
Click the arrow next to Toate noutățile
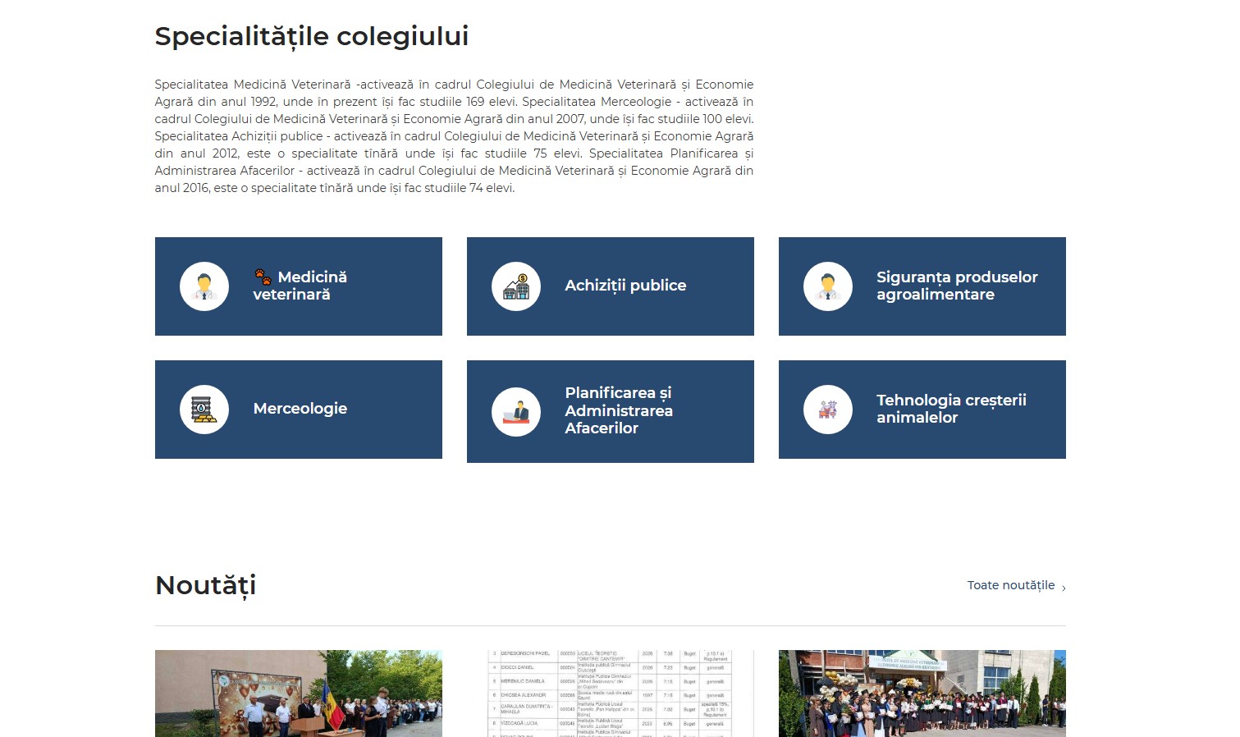(1064, 588)
